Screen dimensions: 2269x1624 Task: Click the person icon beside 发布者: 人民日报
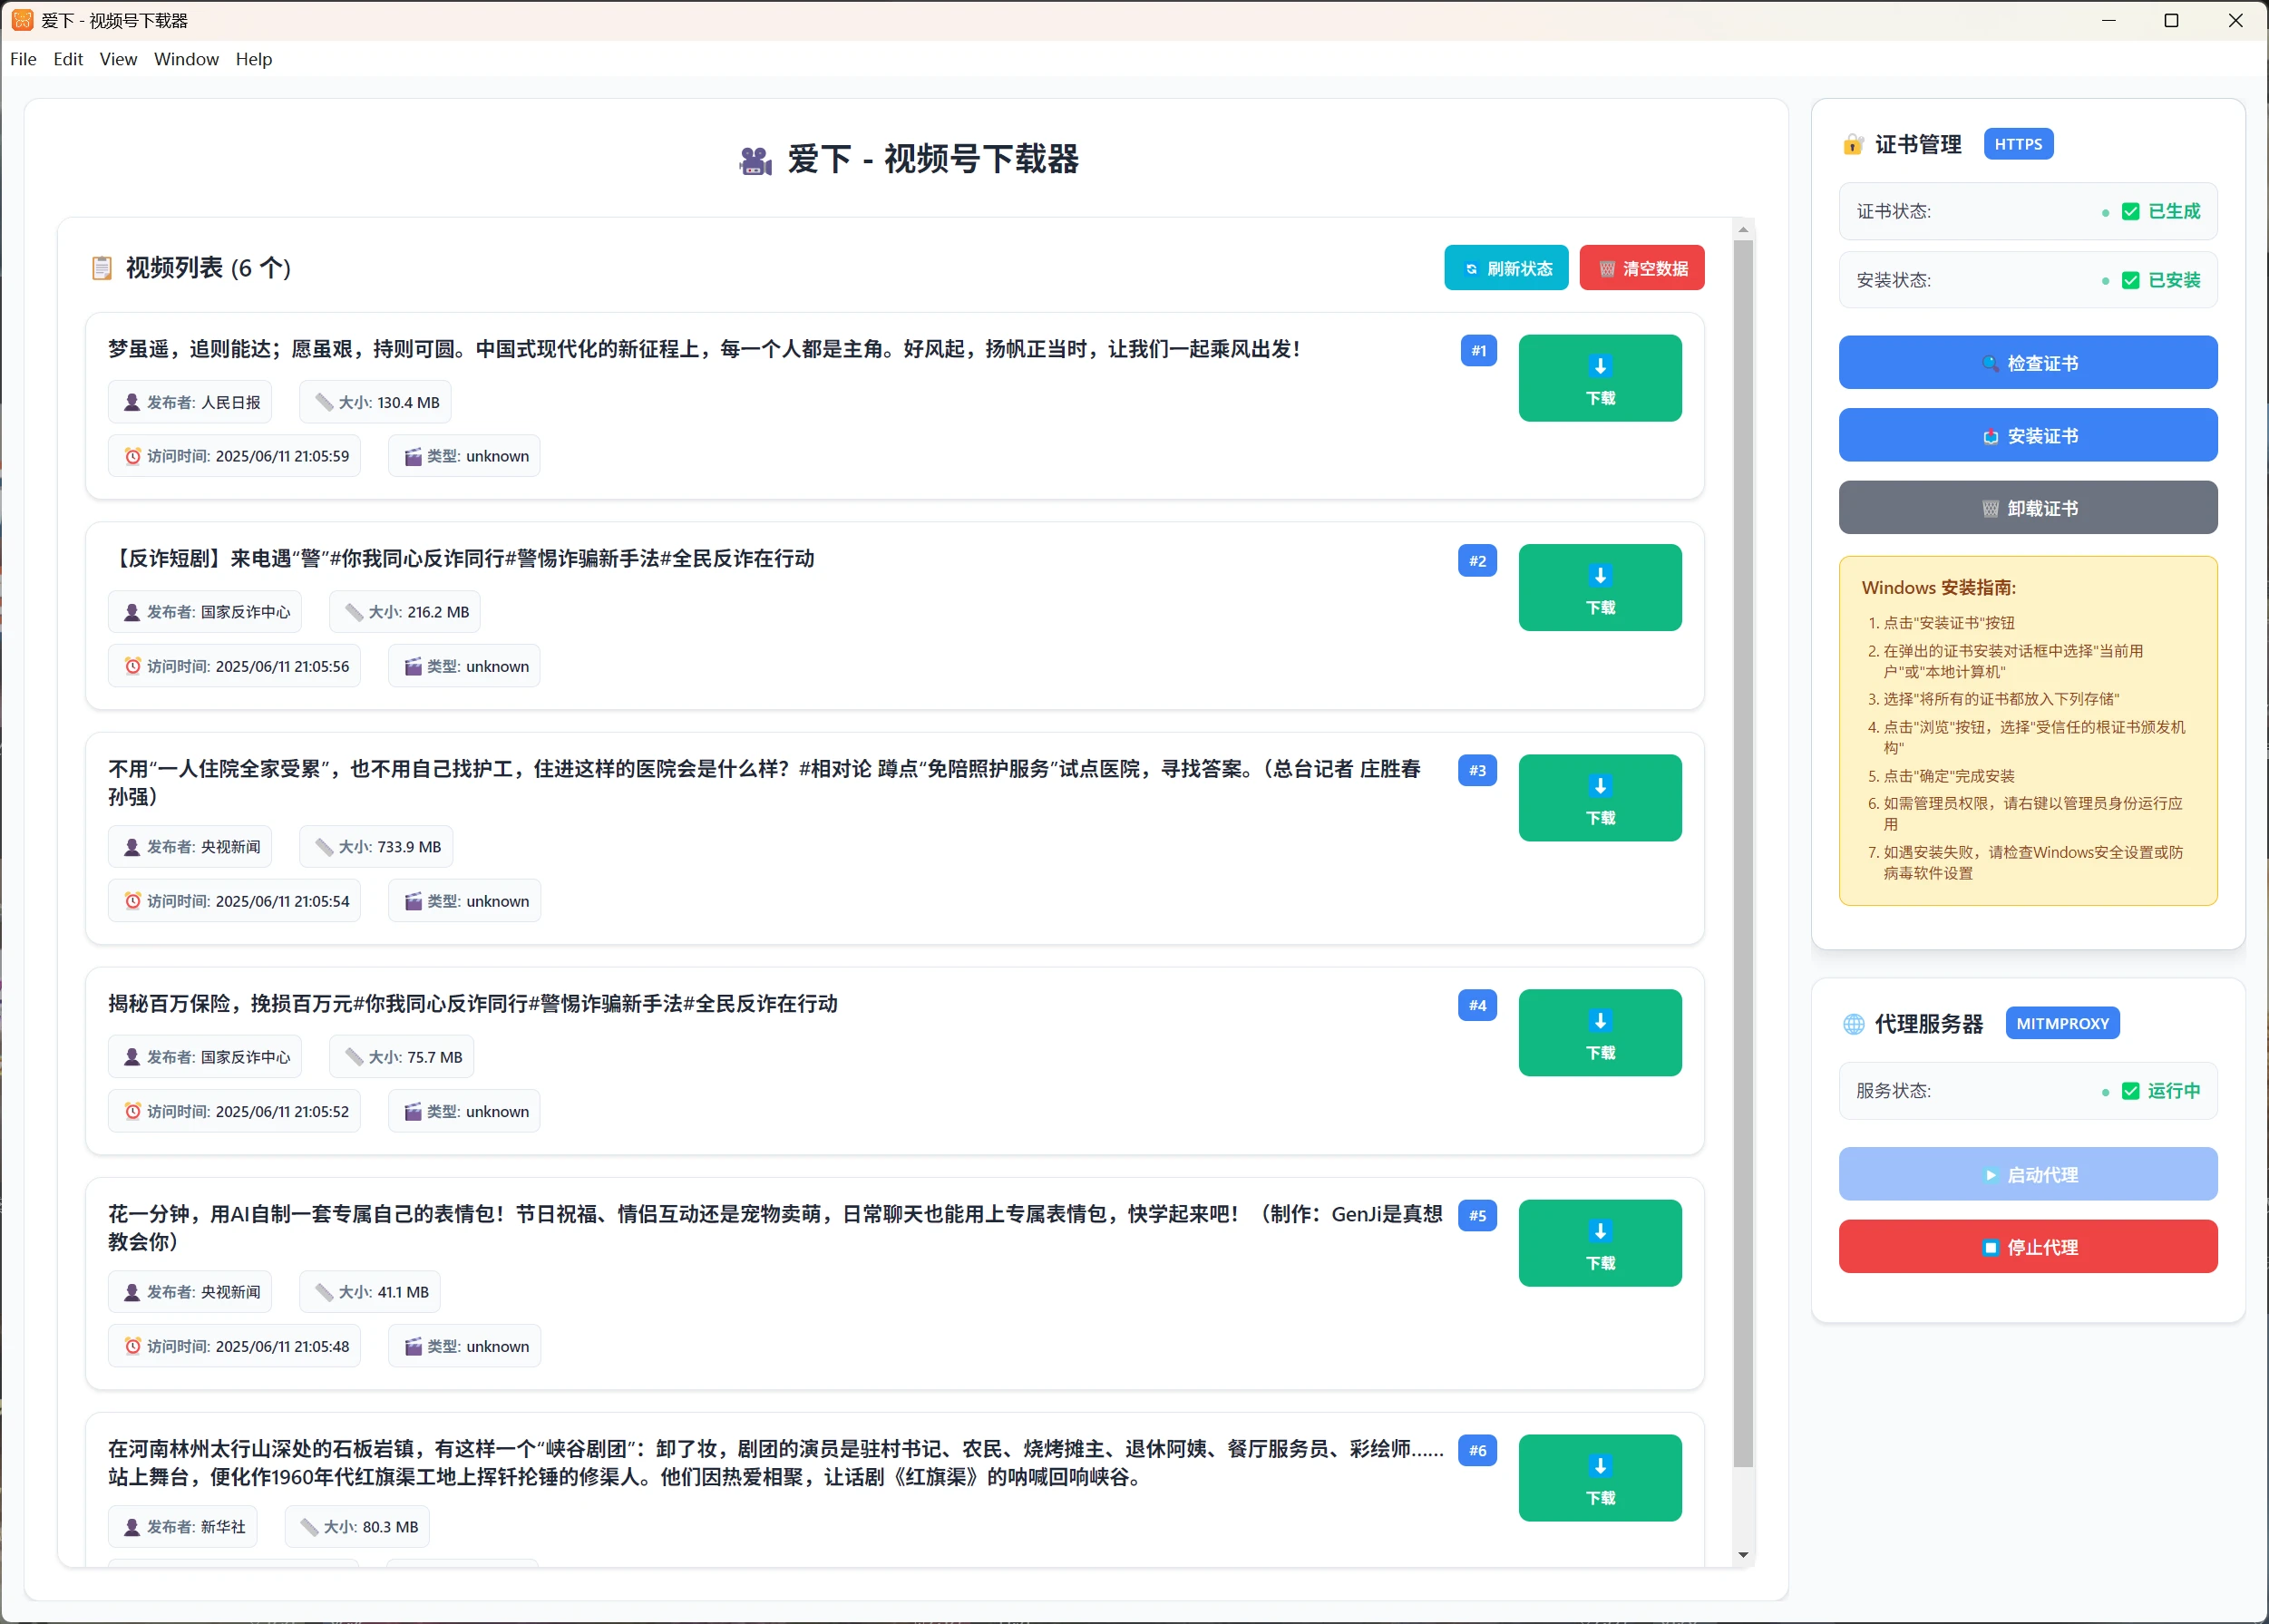click(131, 402)
